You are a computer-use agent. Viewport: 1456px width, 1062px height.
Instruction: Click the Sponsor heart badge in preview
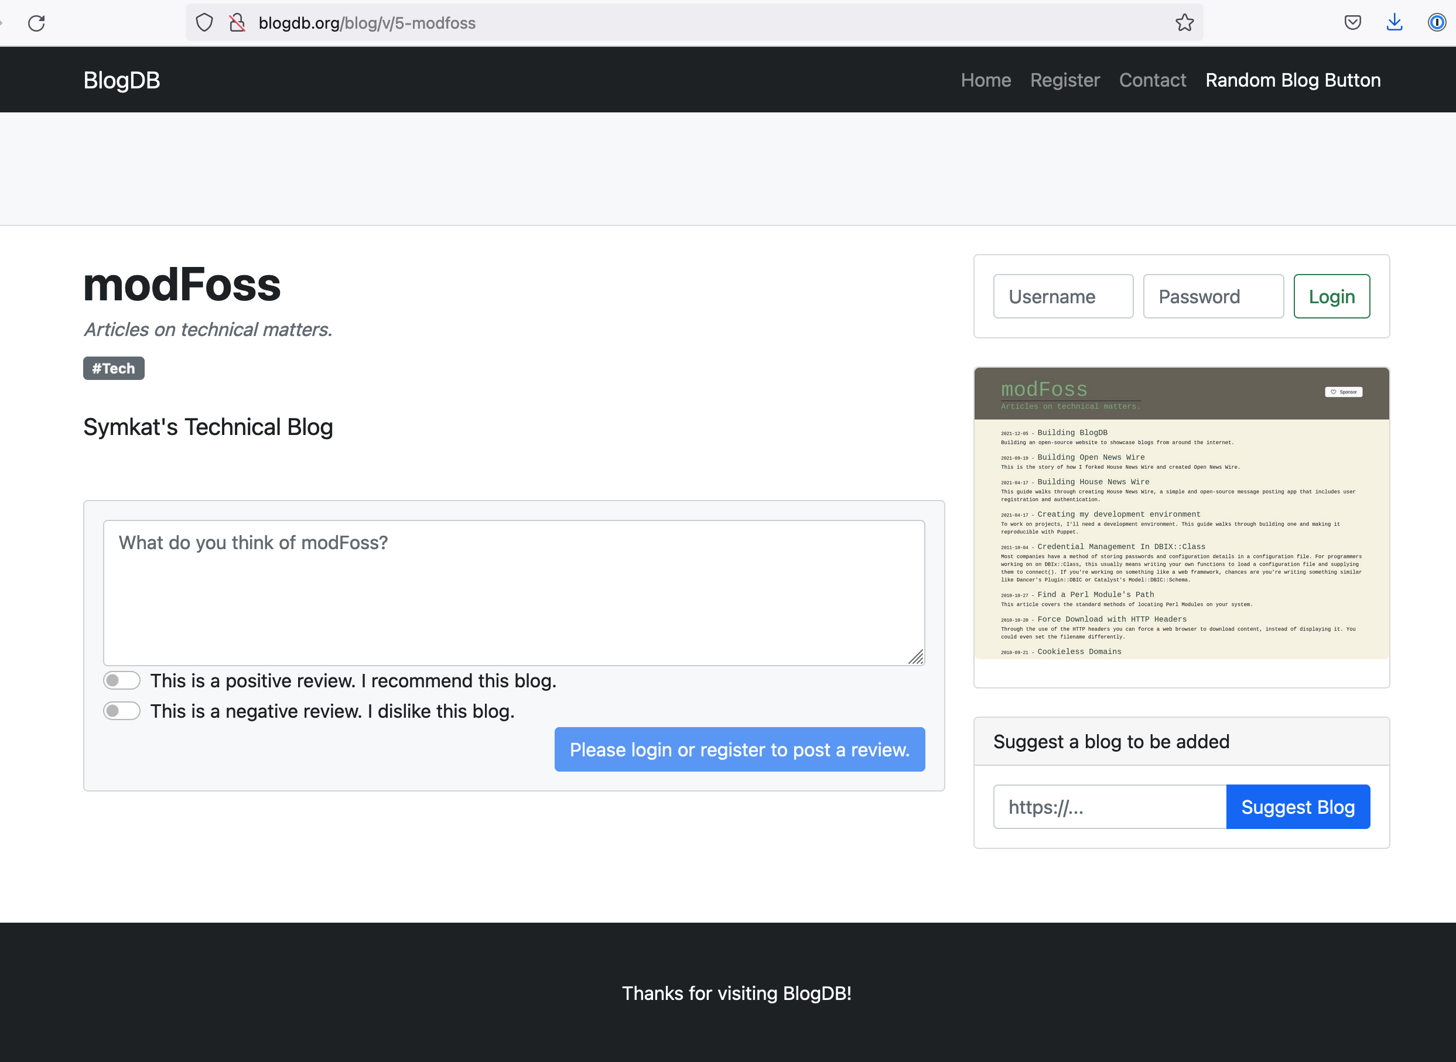pyautogui.click(x=1344, y=392)
